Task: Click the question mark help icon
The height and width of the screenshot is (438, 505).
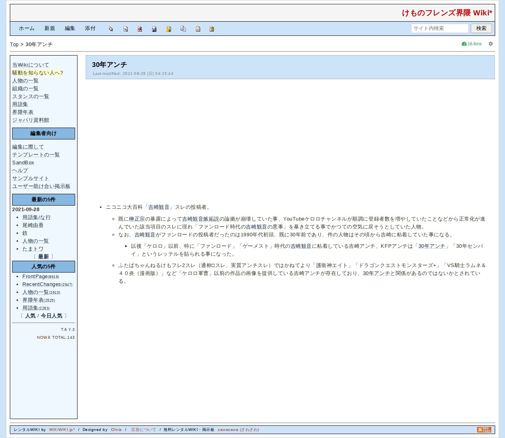Action: tap(212, 29)
